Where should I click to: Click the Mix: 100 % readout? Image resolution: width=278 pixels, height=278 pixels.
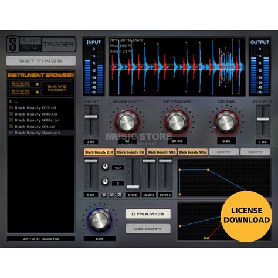(x=121, y=46)
